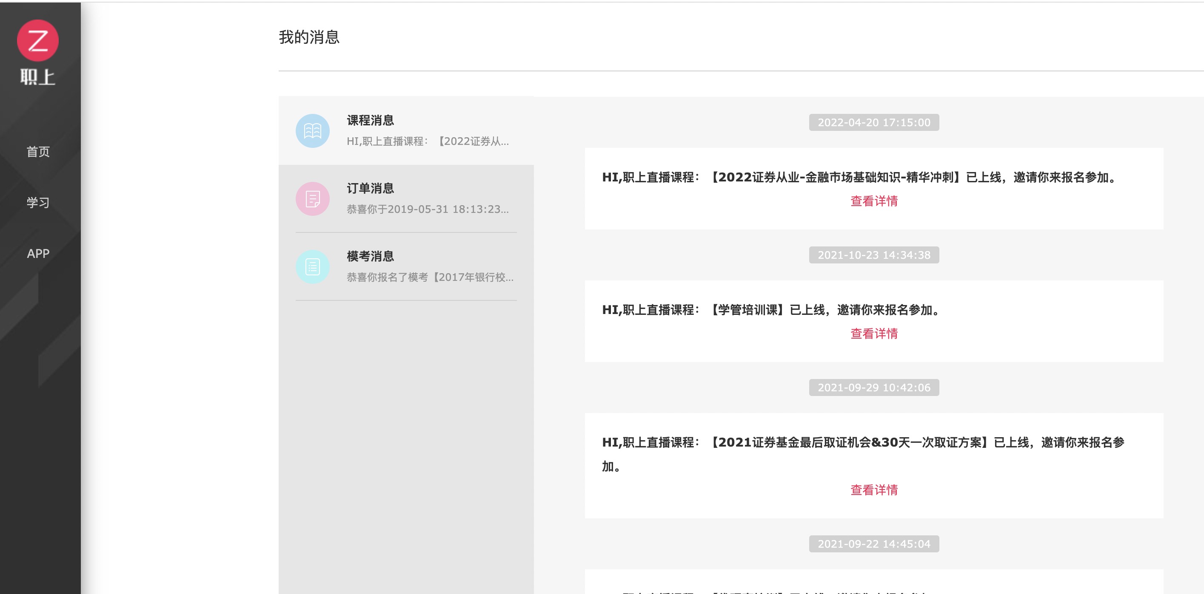This screenshot has height=594, width=1204.
Task: Select the 课程消息 tab
Action: [x=406, y=130]
